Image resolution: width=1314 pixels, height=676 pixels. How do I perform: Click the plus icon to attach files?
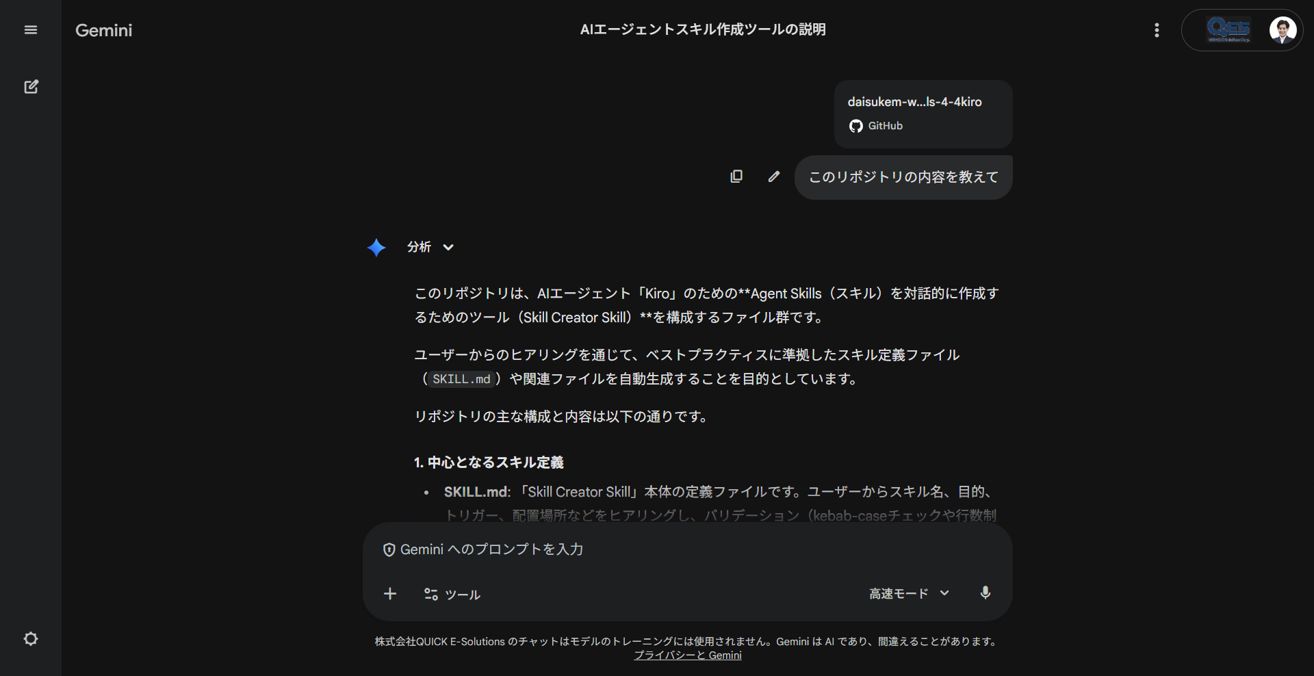pyautogui.click(x=390, y=594)
